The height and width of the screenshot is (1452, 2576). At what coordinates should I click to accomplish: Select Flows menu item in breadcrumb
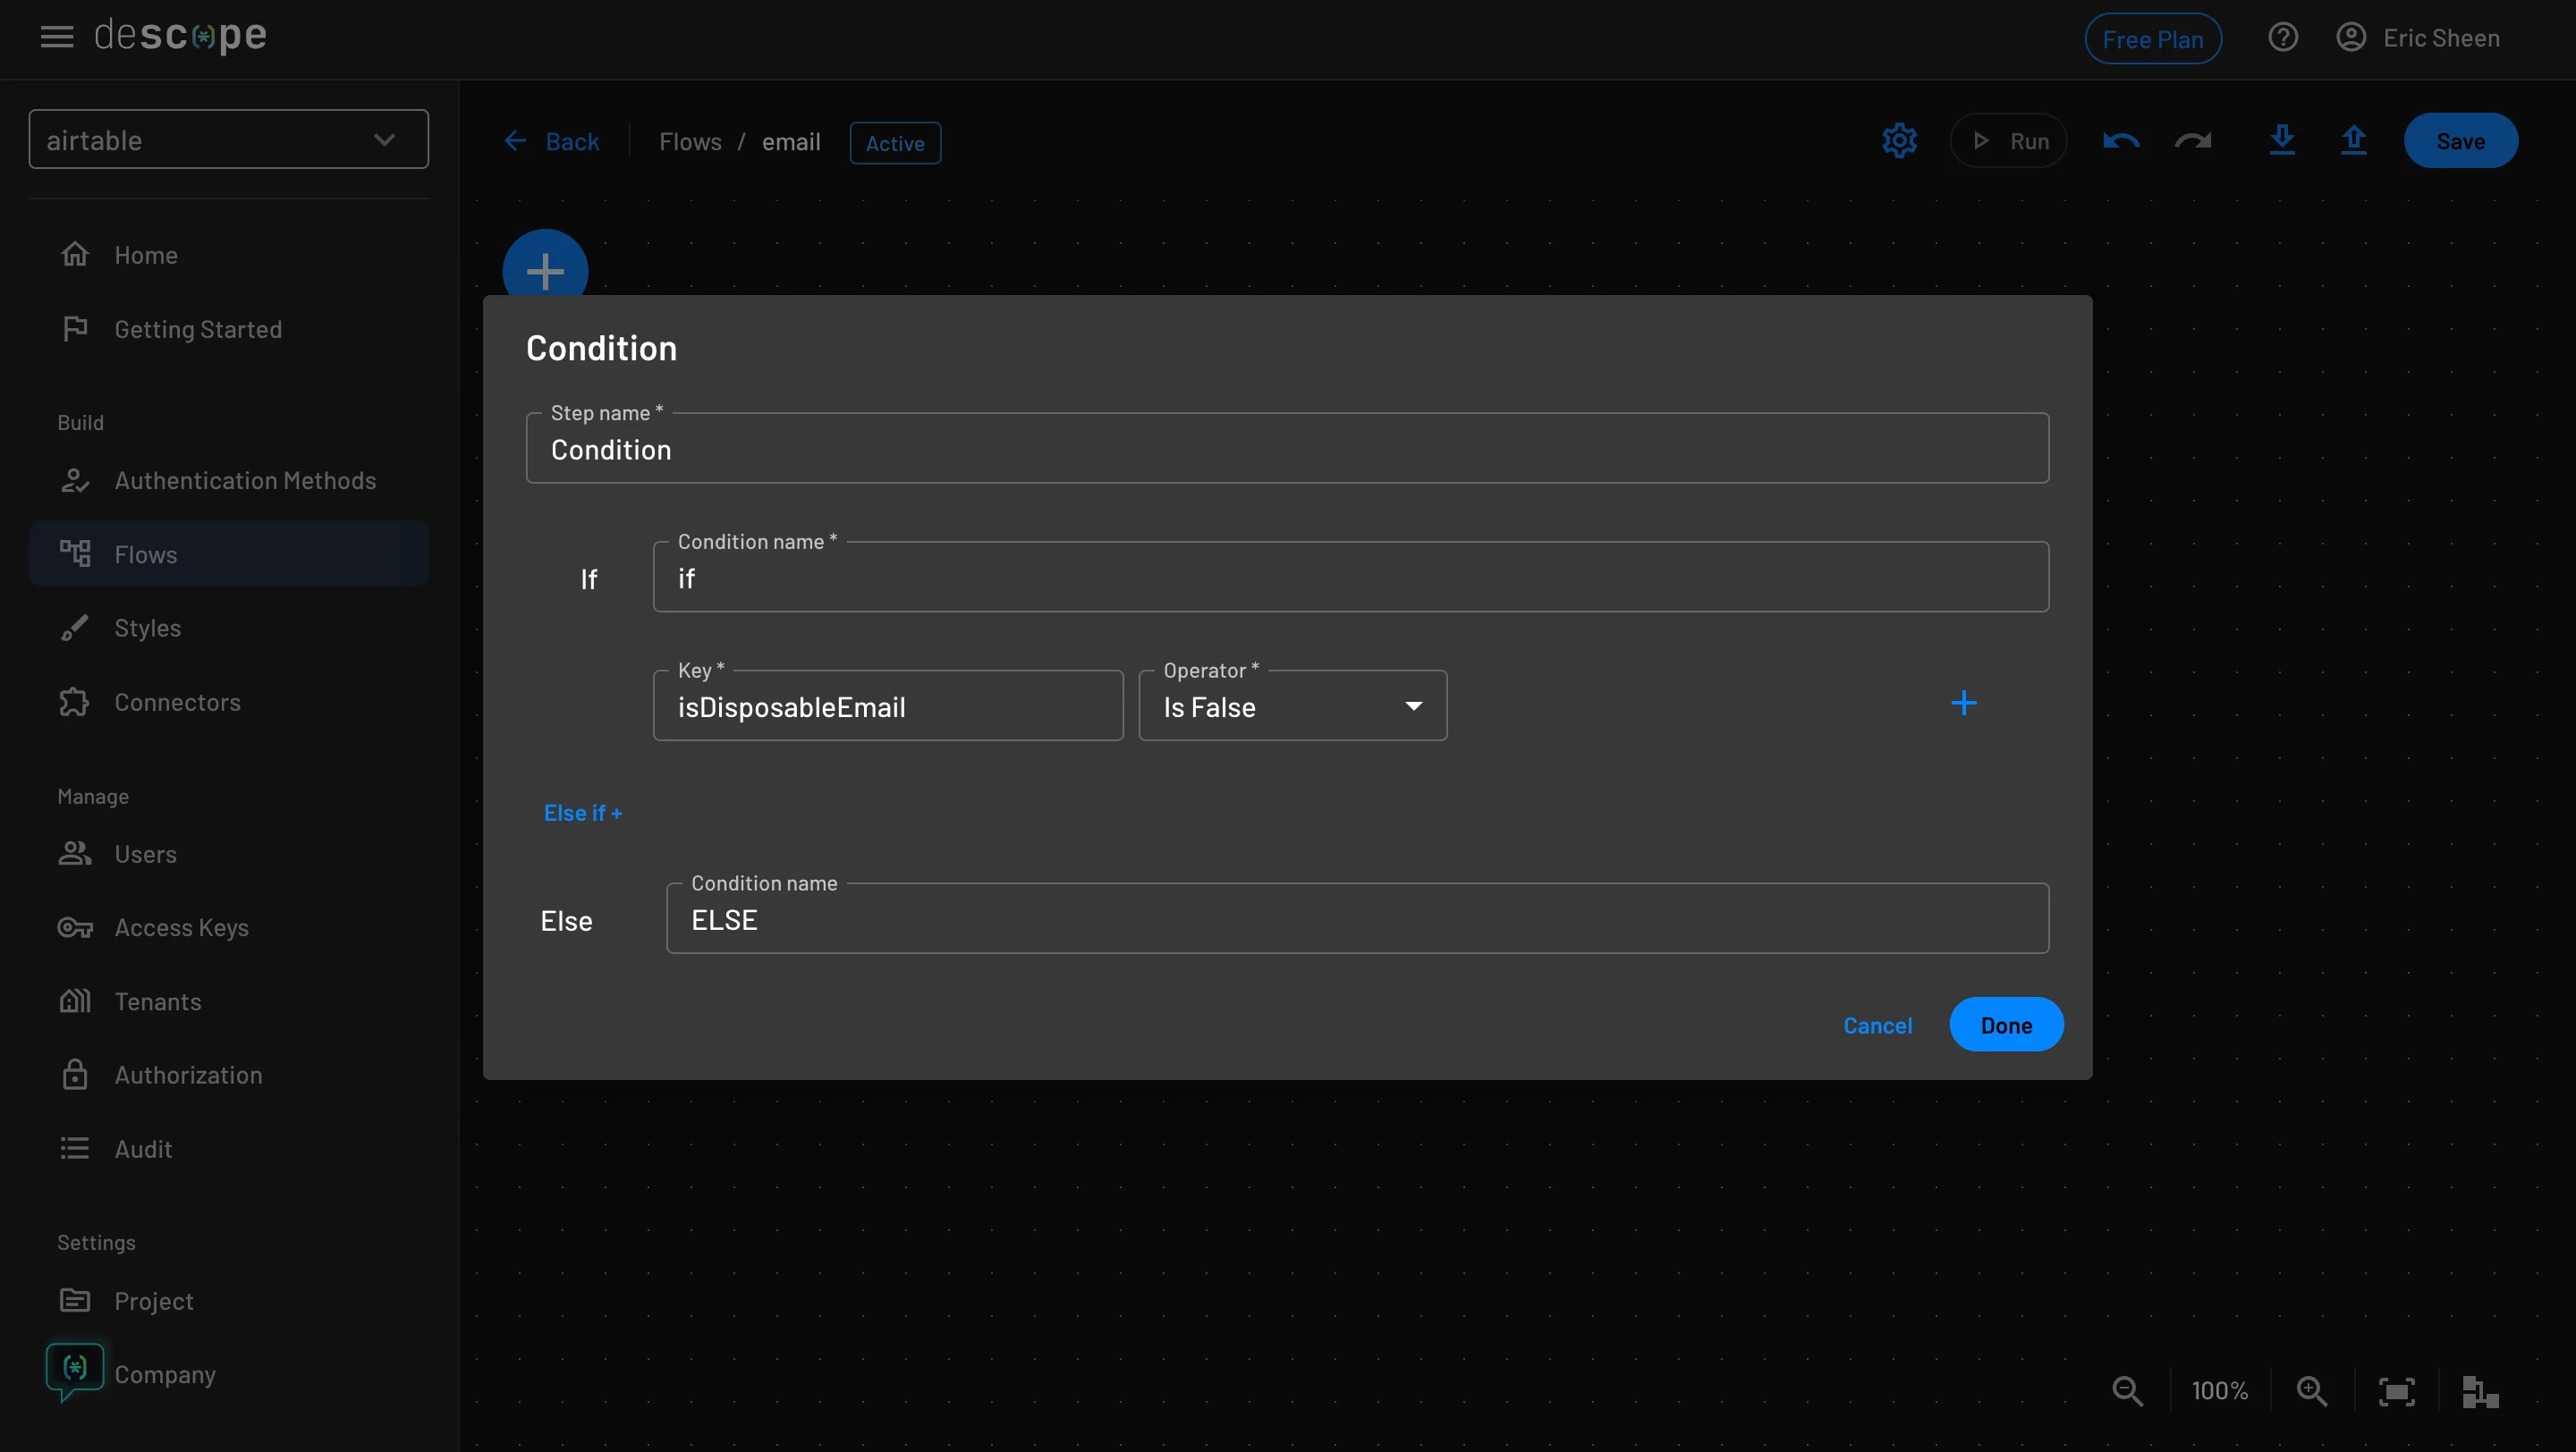pyautogui.click(x=690, y=139)
